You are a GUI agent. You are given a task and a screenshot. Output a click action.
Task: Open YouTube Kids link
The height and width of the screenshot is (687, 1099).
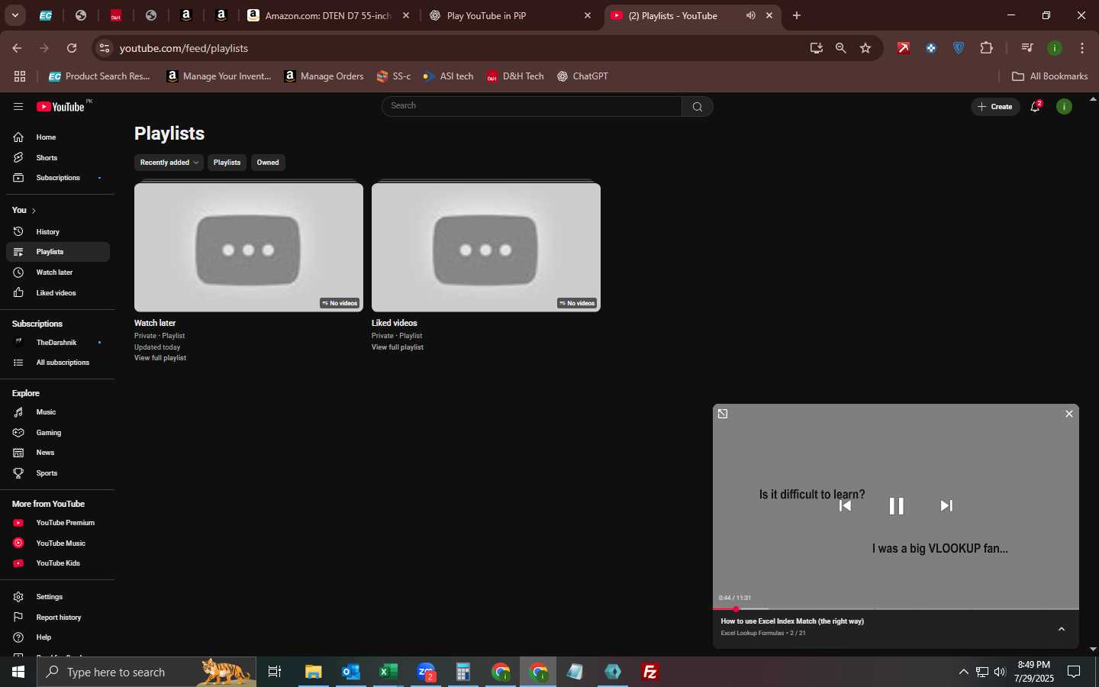[x=58, y=563]
